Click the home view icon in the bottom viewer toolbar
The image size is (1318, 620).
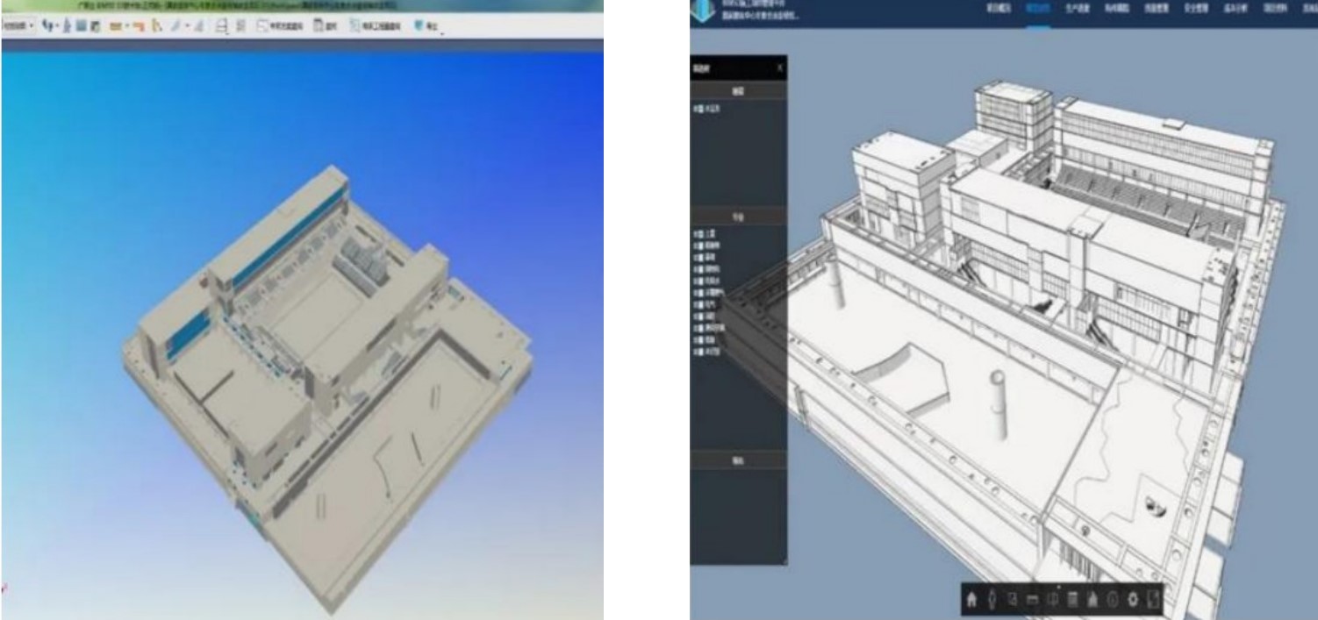click(971, 599)
